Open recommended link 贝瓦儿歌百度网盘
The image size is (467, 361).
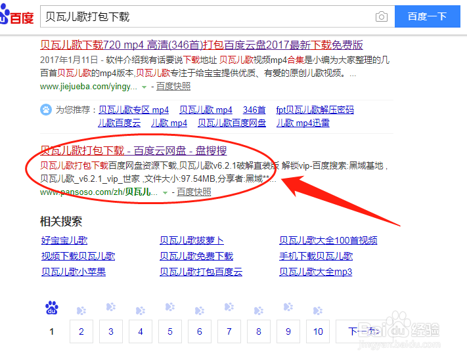point(232,123)
